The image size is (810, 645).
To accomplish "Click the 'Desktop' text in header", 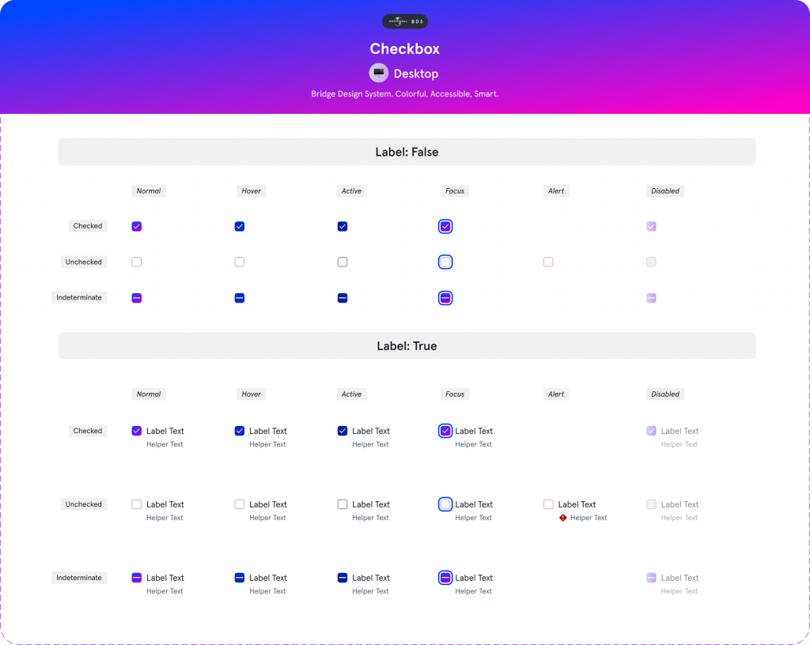I will pos(416,74).
